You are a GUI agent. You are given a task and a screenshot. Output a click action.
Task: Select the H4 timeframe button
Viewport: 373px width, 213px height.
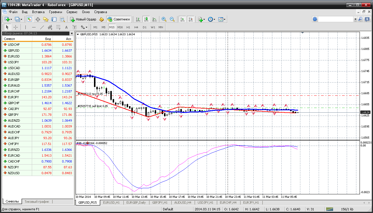click(136, 27)
